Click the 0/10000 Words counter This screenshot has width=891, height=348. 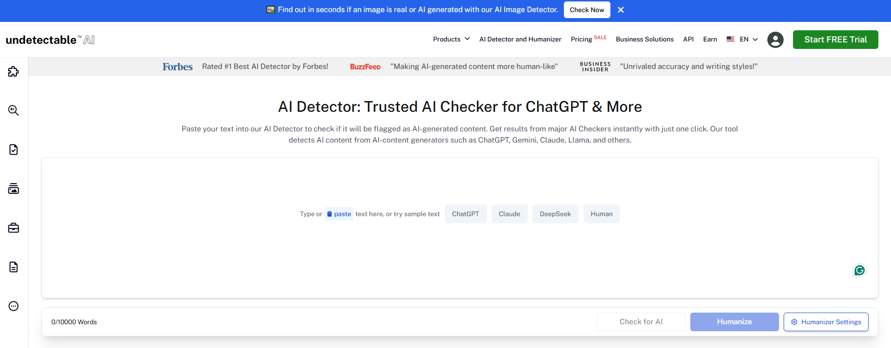(74, 322)
